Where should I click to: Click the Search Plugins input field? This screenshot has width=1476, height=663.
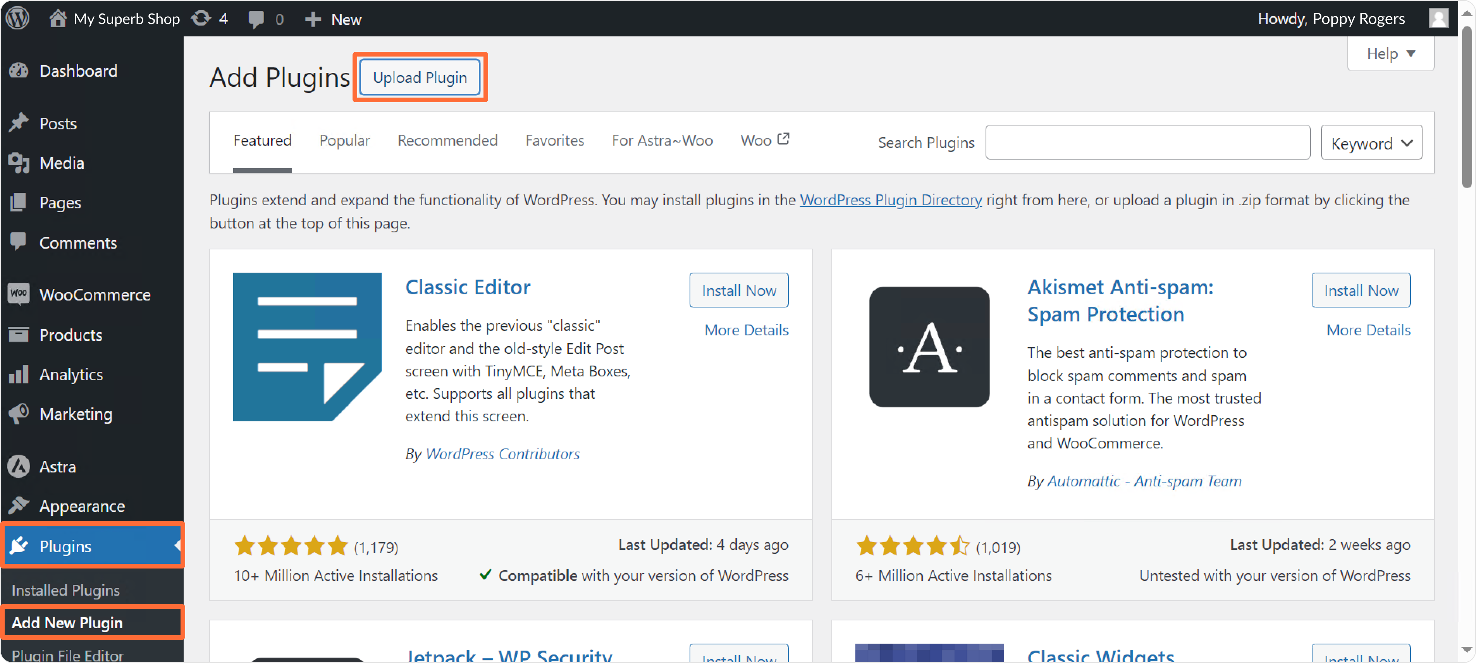coord(1147,143)
